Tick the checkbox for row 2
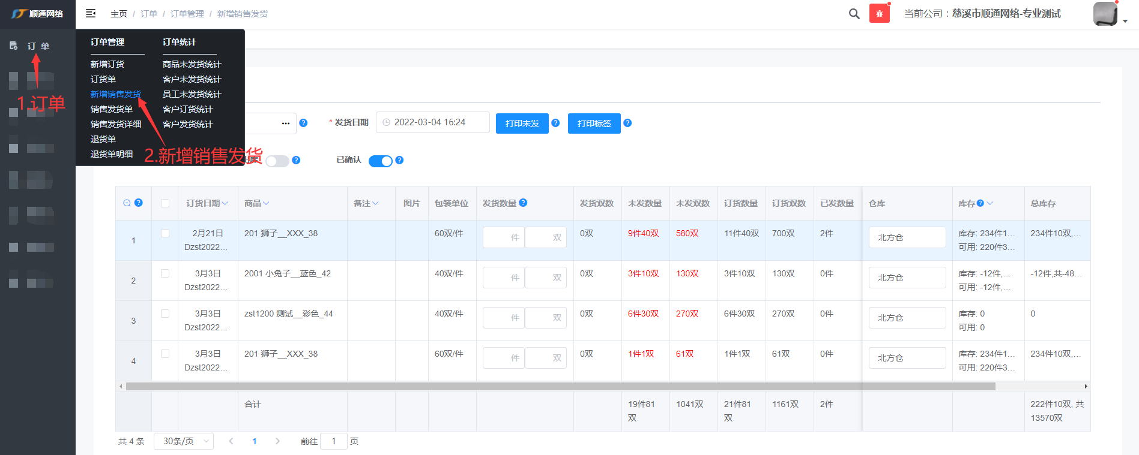The width and height of the screenshot is (1139, 455). point(165,273)
